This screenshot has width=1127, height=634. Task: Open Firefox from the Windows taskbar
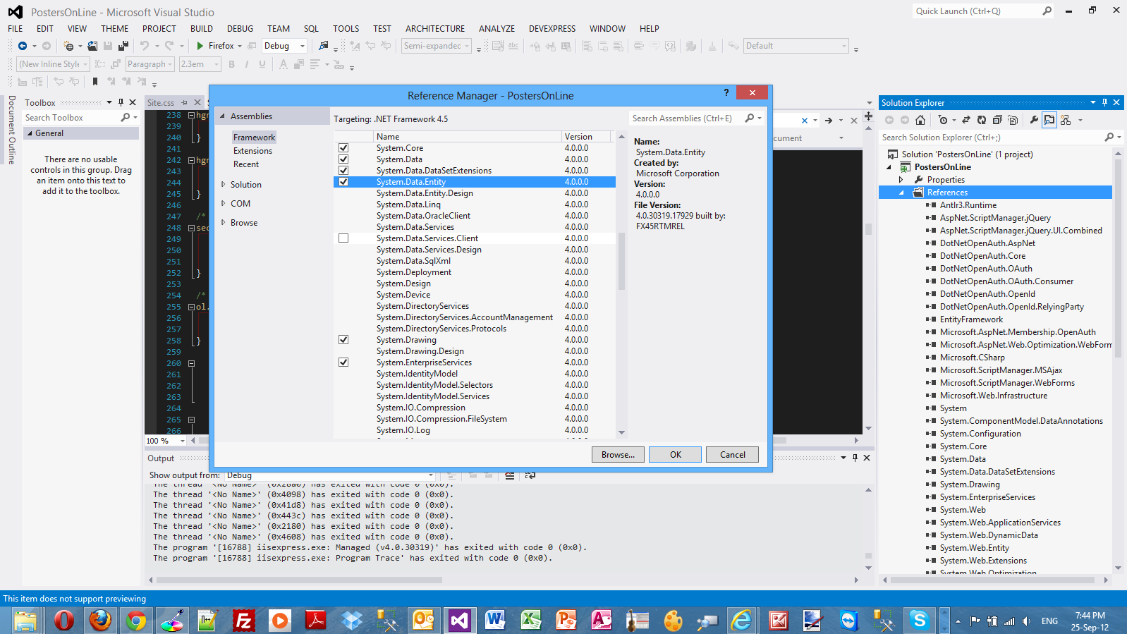(x=100, y=620)
